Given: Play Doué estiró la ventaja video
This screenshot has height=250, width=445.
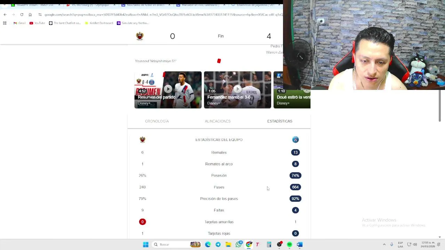Looking at the screenshot, I should click(x=292, y=90).
